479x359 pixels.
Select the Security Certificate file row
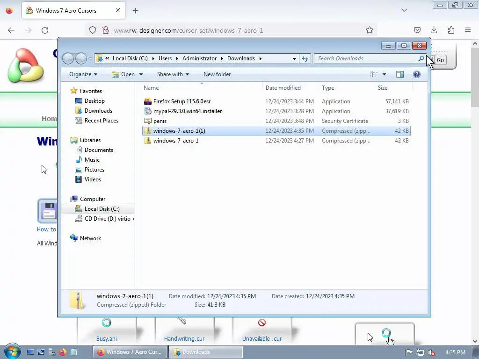pos(276,121)
